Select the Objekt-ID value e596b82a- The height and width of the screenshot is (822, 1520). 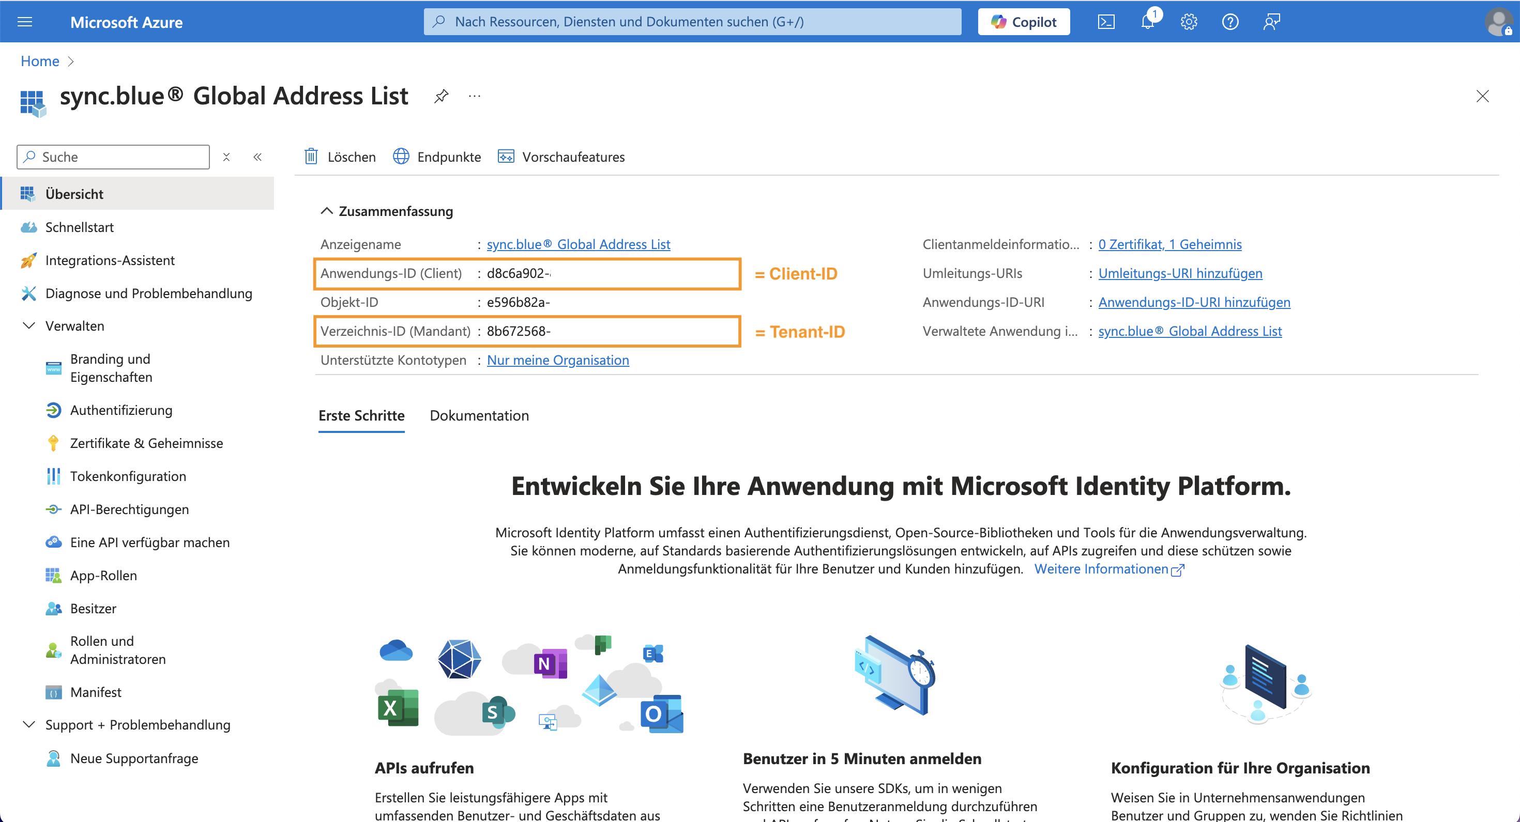point(518,302)
